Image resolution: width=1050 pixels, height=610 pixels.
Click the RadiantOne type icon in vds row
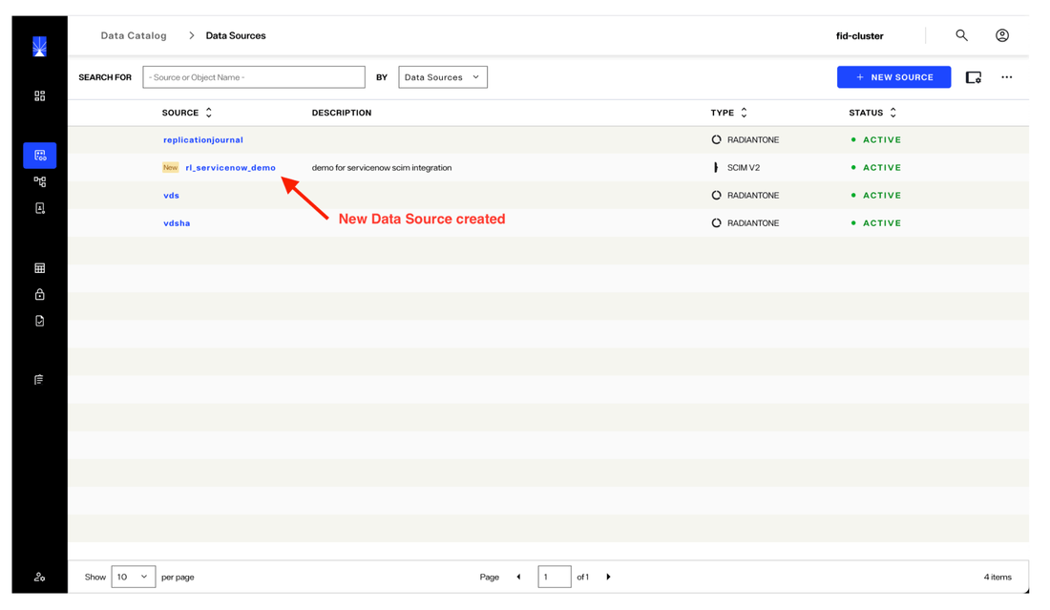716,196
